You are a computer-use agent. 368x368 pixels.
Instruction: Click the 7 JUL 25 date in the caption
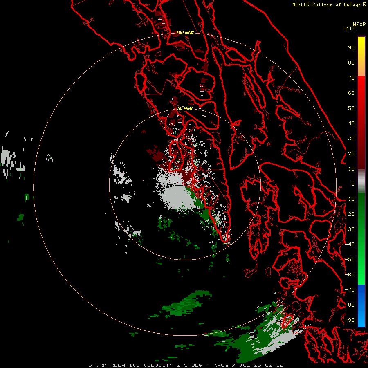click(246, 365)
